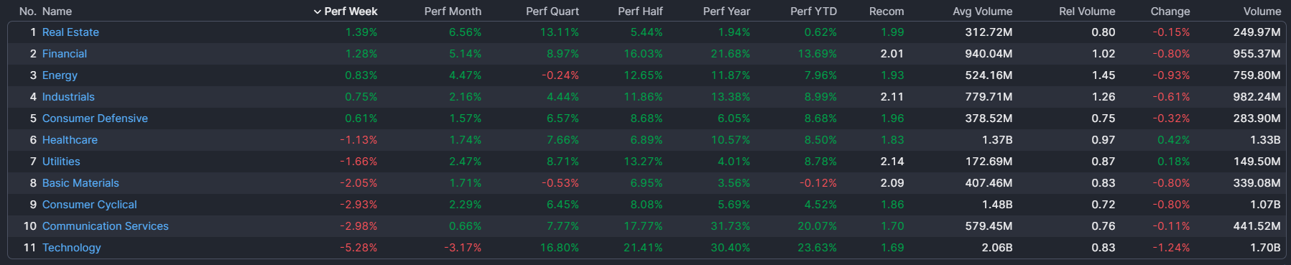Open the Healthcare sector link

(x=70, y=140)
